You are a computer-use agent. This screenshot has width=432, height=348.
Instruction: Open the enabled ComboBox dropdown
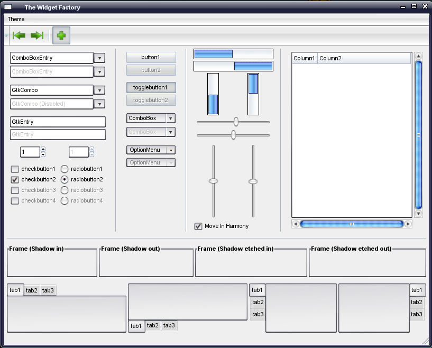pyautogui.click(x=151, y=118)
